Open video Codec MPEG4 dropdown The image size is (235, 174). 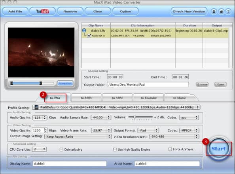pyautogui.click(x=189, y=131)
